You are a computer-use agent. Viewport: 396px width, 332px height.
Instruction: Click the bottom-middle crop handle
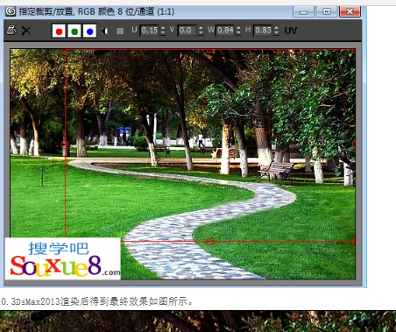coord(210,242)
